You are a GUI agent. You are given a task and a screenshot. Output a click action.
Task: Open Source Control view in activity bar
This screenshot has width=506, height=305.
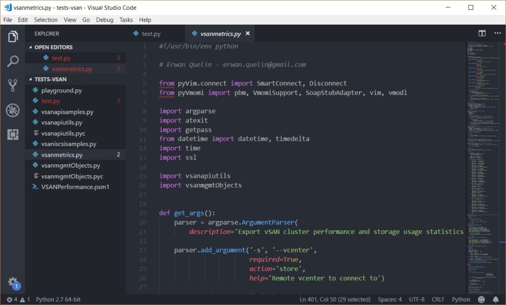[x=12, y=85]
